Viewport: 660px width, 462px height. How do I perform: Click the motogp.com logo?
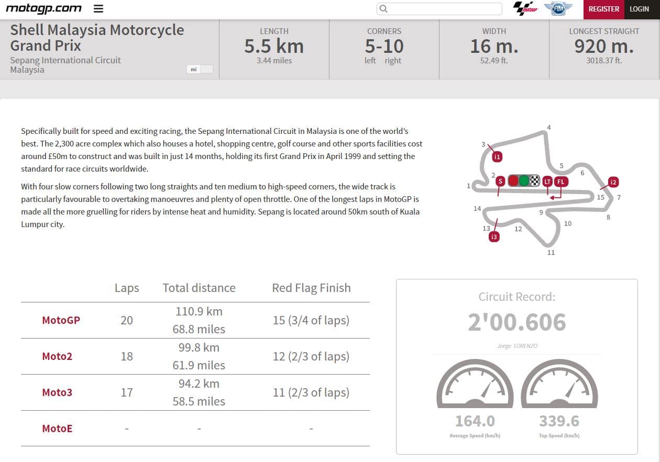point(43,8)
